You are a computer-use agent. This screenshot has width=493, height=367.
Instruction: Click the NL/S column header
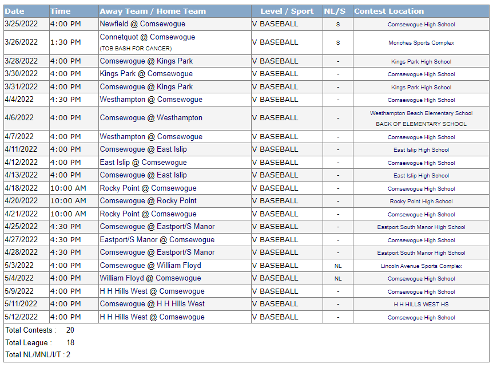pyautogui.click(x=335, y=11)
